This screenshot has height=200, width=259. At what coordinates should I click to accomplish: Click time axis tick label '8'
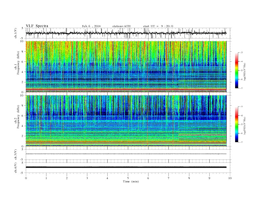(189, 178)
